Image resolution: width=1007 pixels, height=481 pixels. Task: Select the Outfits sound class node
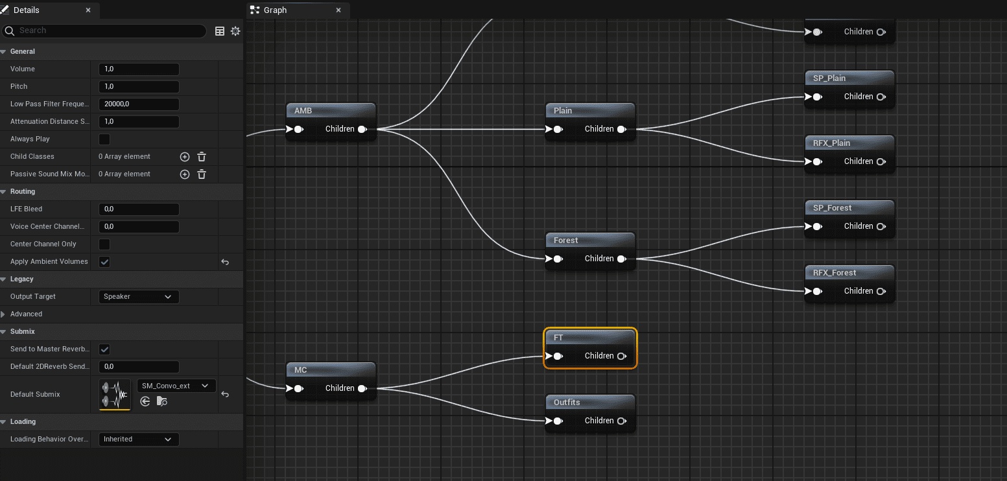pyautogui.click(x=567, y=403)
